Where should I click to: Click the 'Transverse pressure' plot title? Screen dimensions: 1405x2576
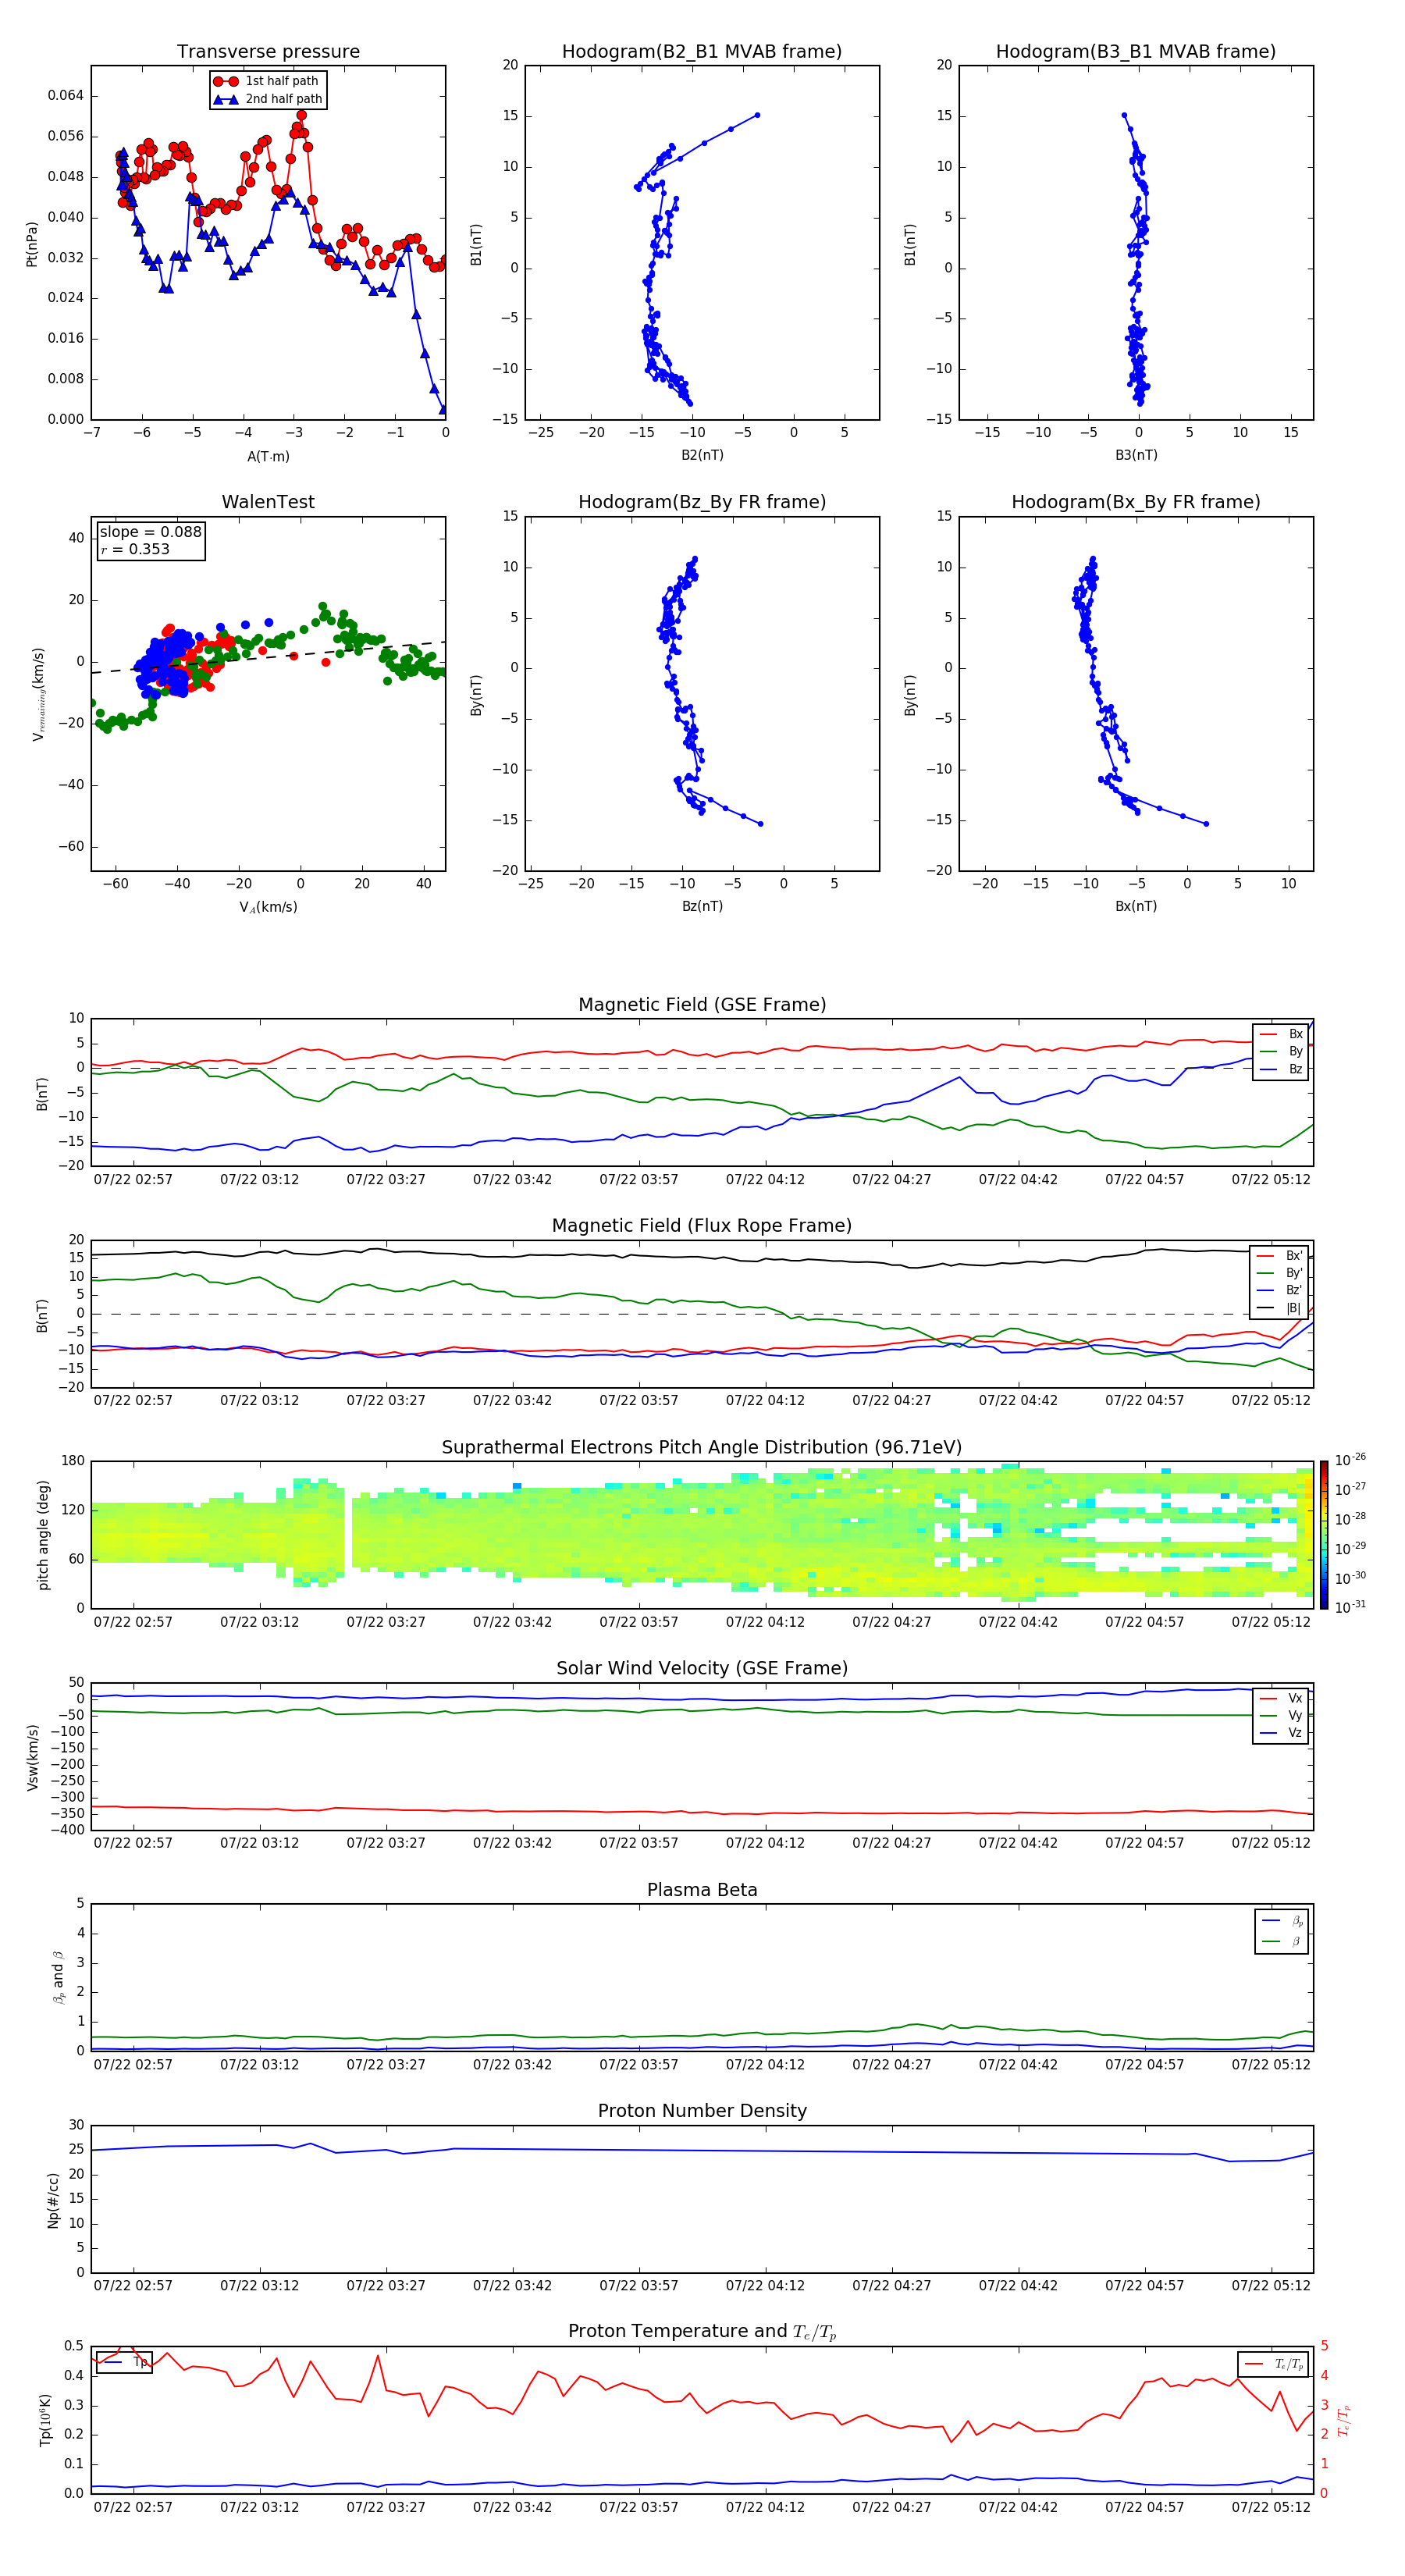[268, 52]
